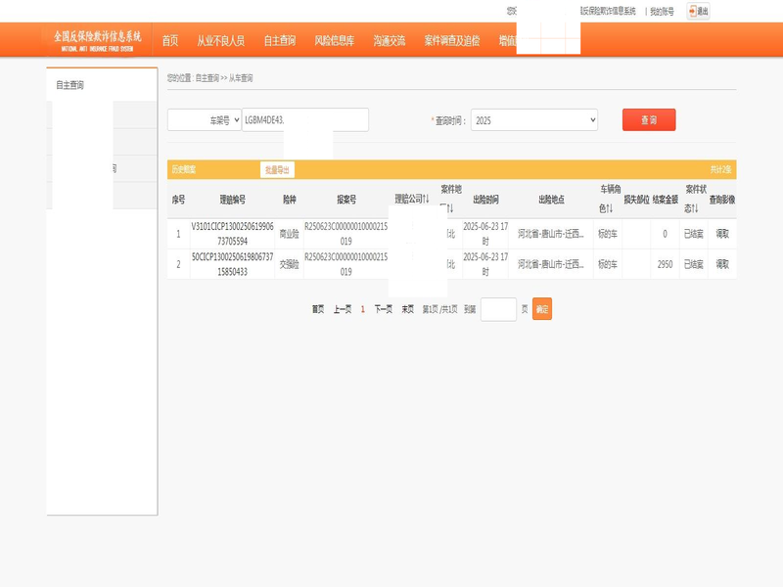
Task: Open the 风险信息库 menu
Action: (334, 40)
